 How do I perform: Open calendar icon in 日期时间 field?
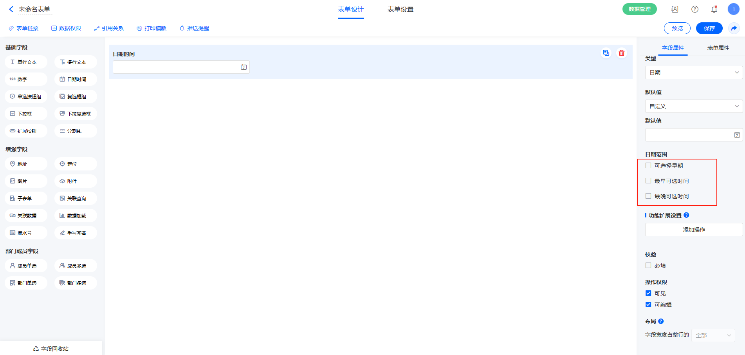click(x=244, y=67)
